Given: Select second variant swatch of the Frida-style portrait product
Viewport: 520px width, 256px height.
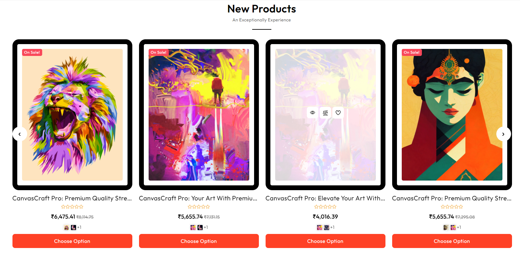Looking at the screenshot, I should pyautogui.click(x=453, y=228).
